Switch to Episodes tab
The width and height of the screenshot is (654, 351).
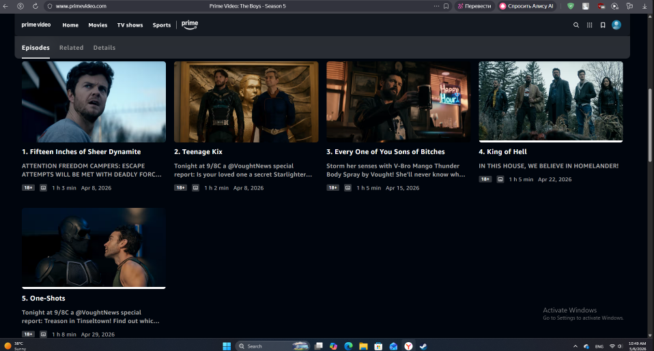coord(35,48)
